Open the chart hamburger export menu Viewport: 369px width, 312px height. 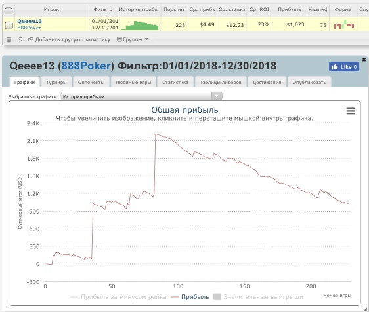[351, 111]
